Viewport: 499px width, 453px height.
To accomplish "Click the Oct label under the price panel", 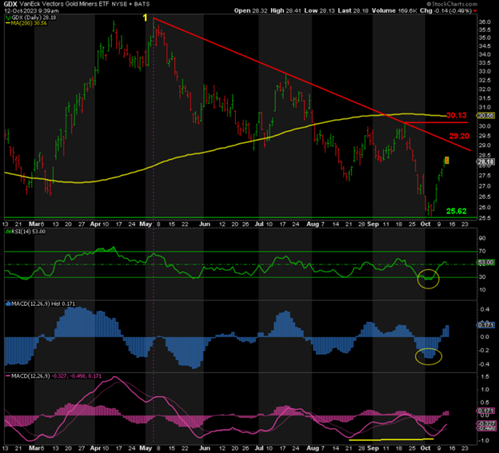I will [x=425, y=225].
